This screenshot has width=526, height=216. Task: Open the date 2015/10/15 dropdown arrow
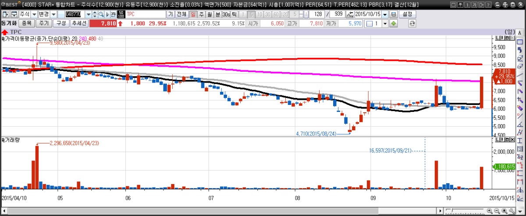point(385,14)
